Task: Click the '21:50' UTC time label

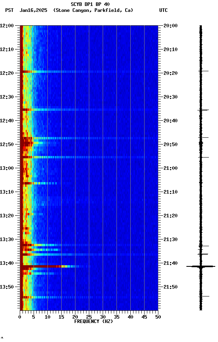Action: coord(171,287)
